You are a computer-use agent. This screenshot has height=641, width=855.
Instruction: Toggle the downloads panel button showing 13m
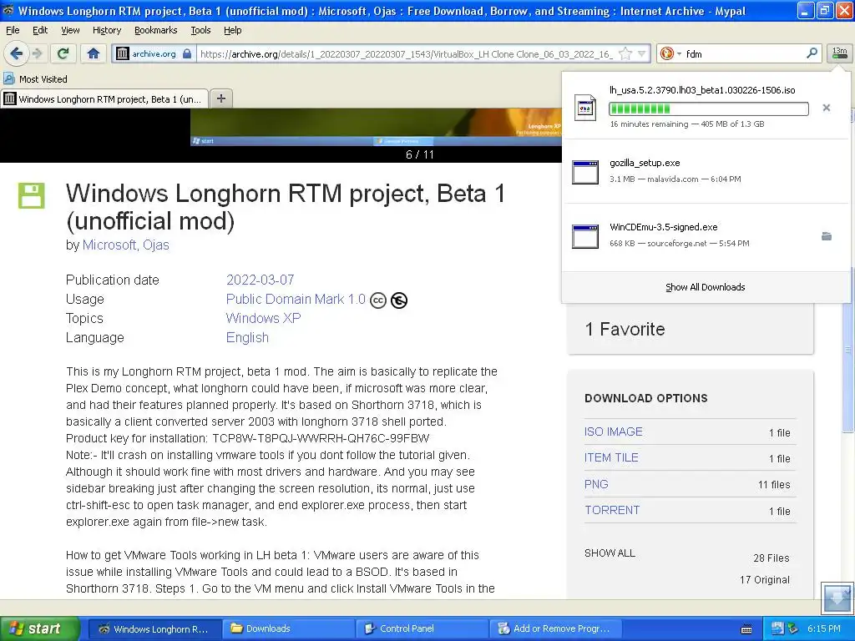[x=839, y=53]
